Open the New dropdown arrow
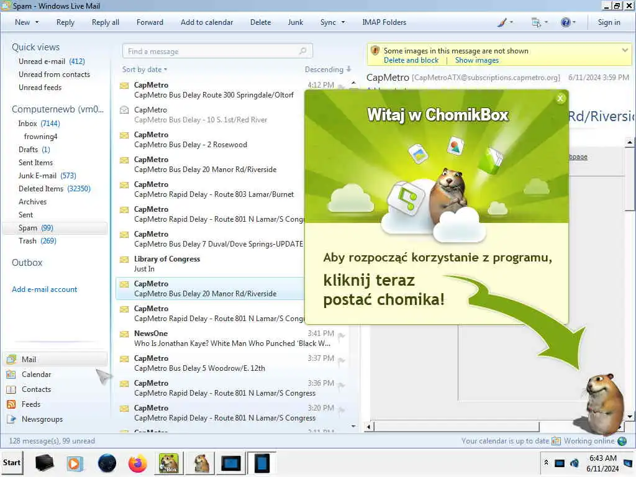 (x=37, y=22)
